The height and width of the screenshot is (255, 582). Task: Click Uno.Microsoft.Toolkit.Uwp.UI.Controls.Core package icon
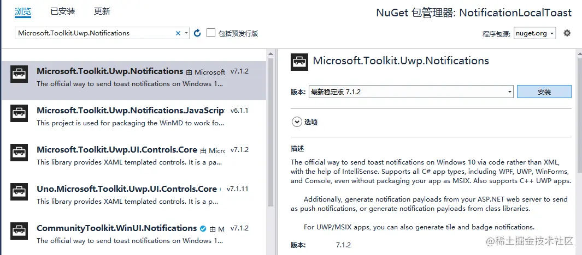[x=19, y=191]
